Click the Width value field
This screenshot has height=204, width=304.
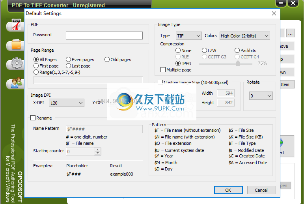point(226,93)
